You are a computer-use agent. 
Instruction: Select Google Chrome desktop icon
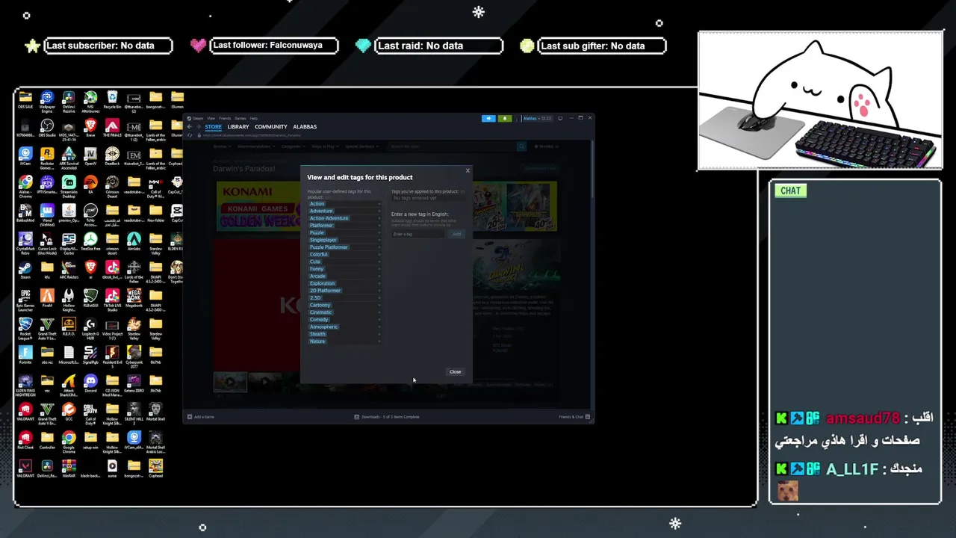[x=69, y=442]
